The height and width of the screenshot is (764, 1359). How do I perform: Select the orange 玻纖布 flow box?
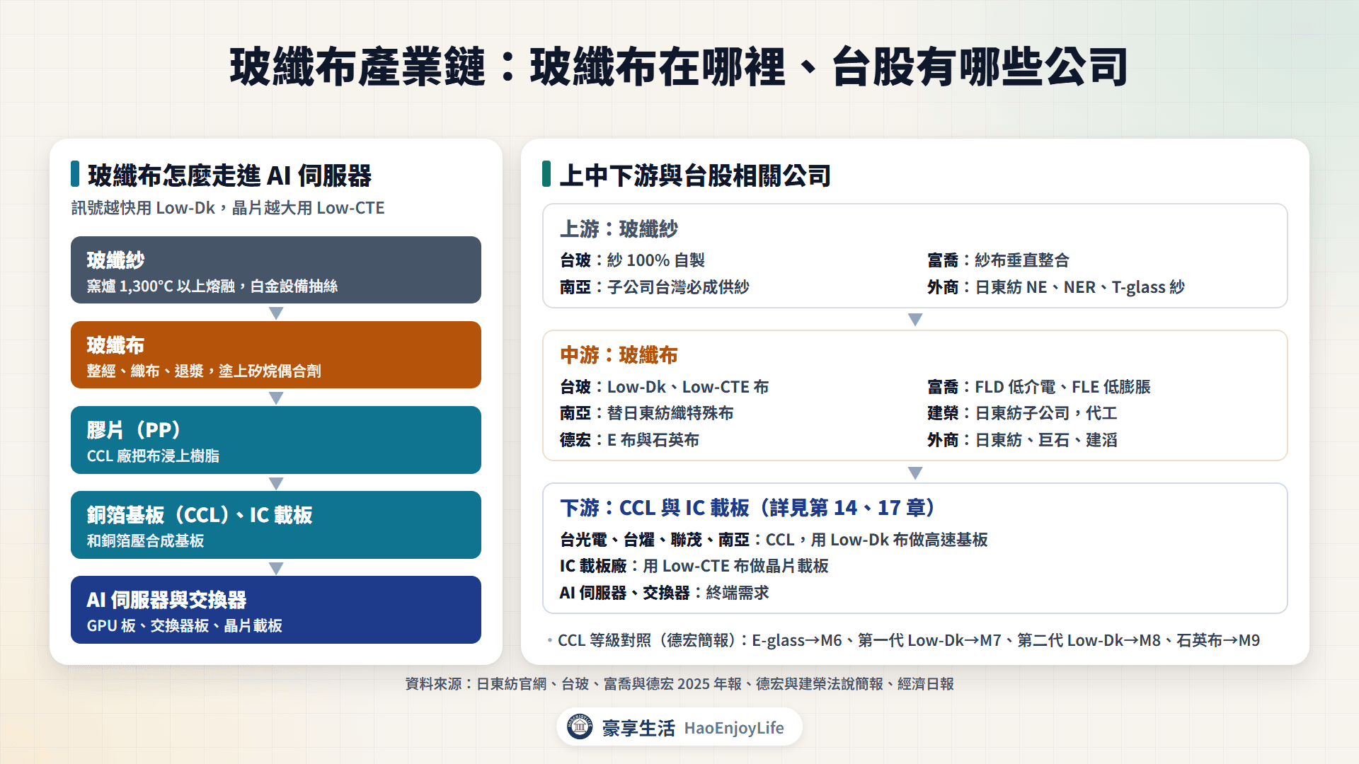(276, 355)
